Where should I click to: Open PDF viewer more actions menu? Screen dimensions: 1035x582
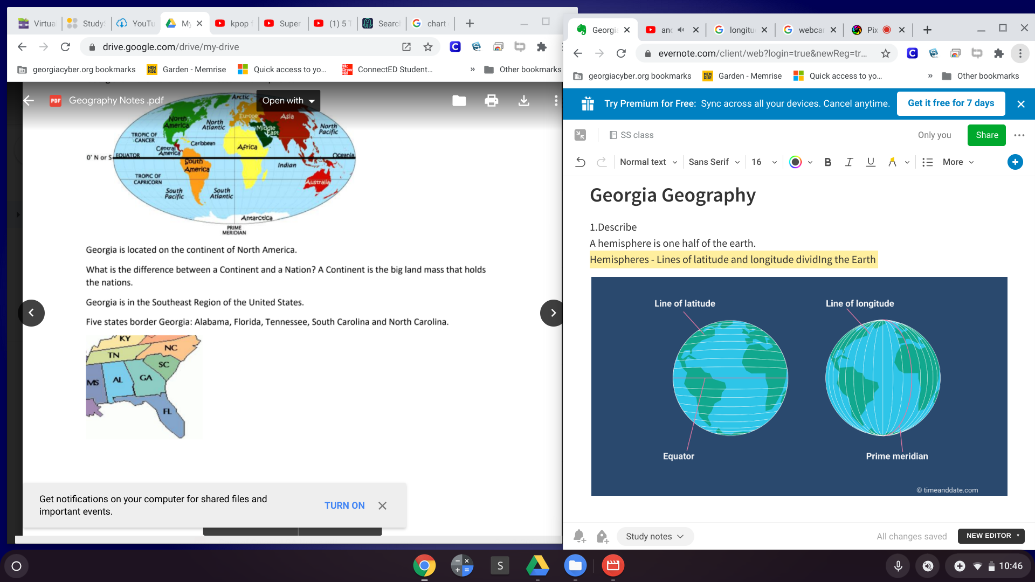(x=556, y=101)
